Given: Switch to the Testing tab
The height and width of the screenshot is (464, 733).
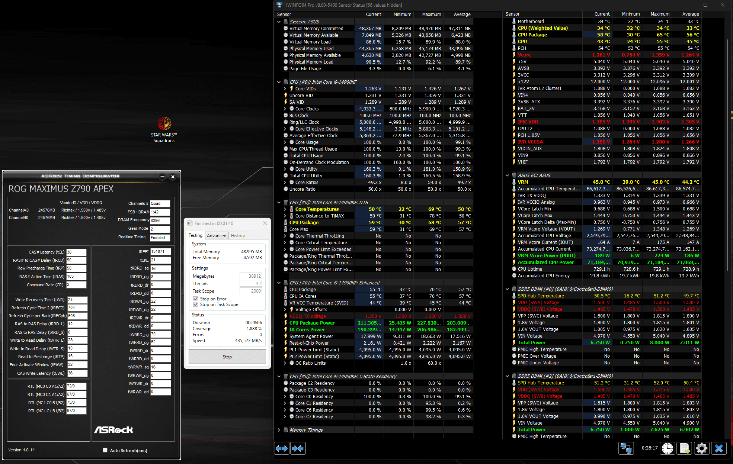Looking at the screenshot, I should click(195, 235).
